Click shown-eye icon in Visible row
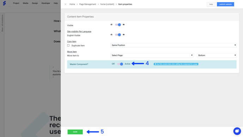243x137 pixels. (124, 24)
